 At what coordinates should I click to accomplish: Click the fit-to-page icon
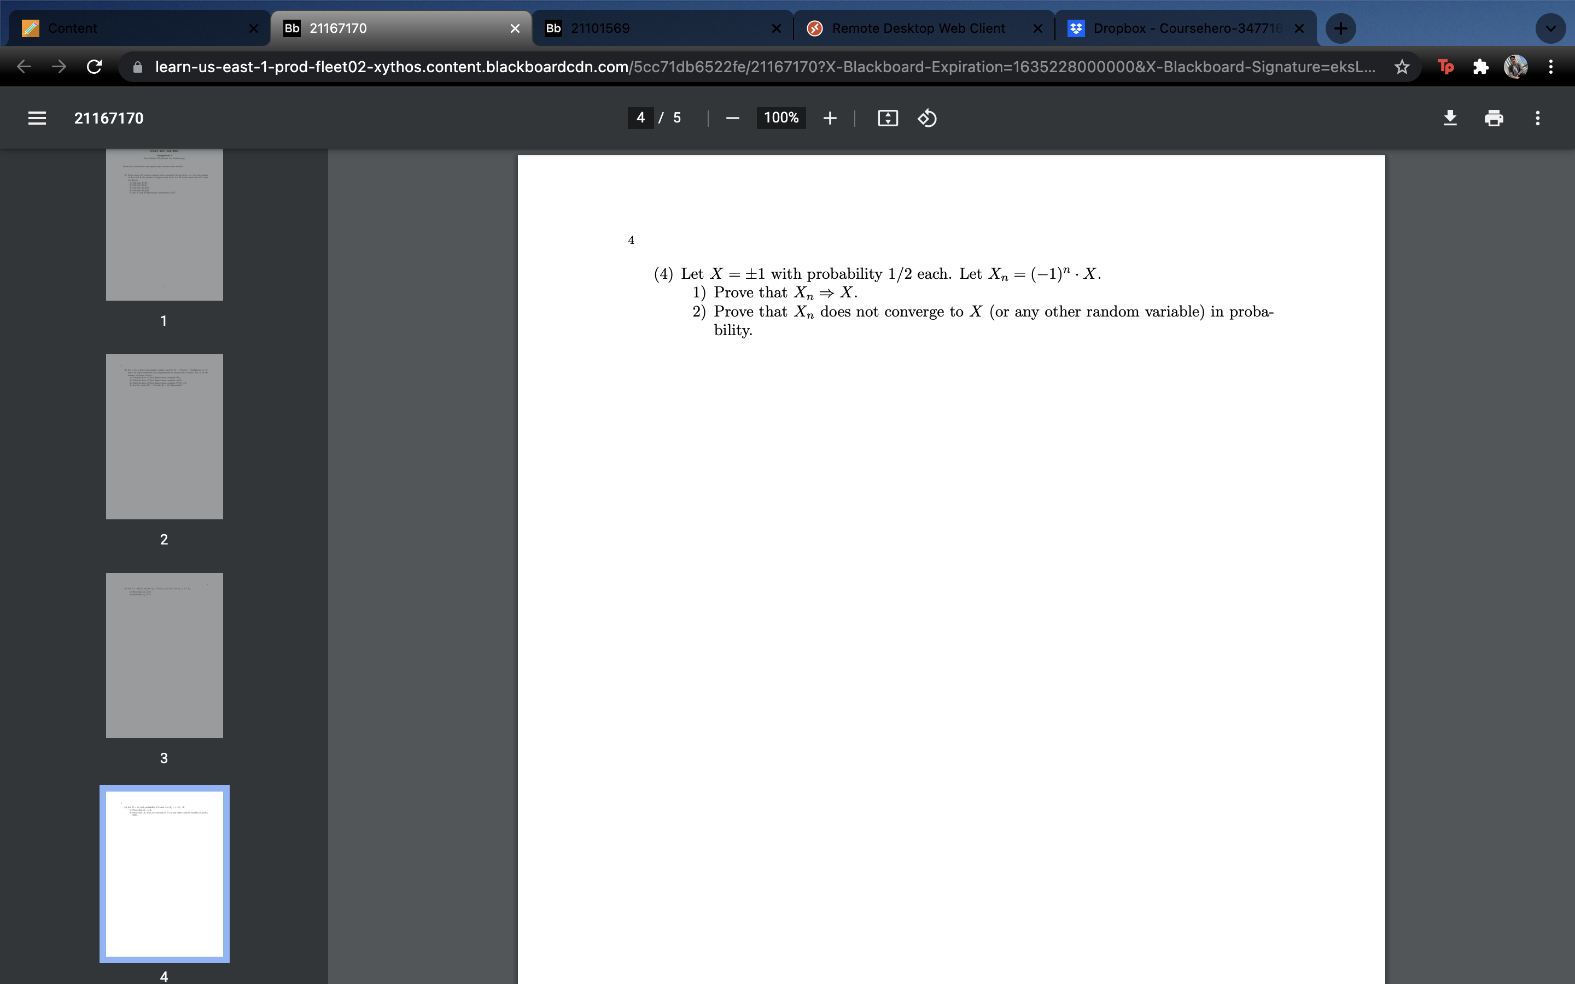886,118
